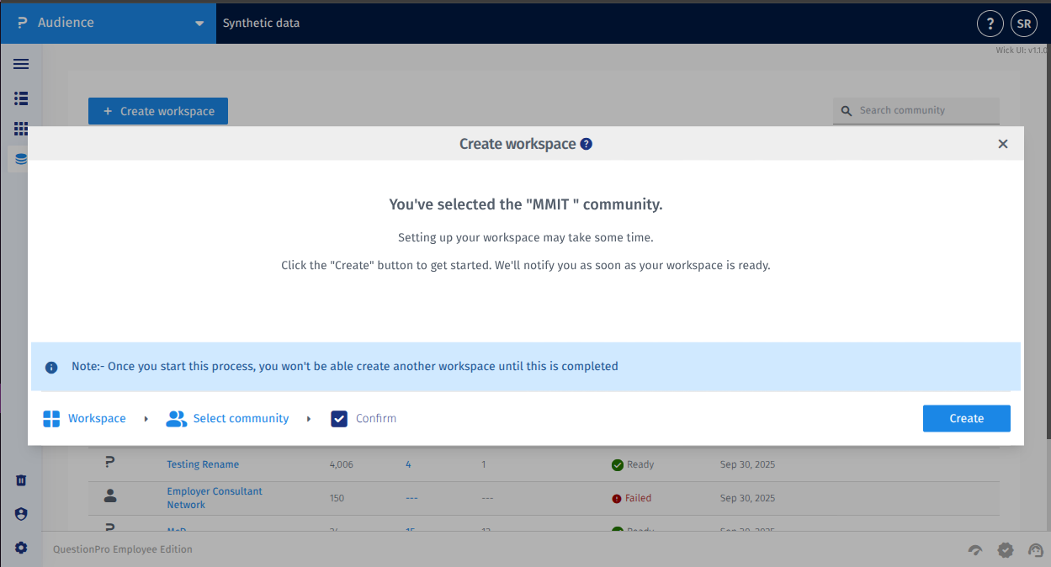Click in the Search community field
The height and width of the screenshot is (567, 1051).
coord(916,110)
